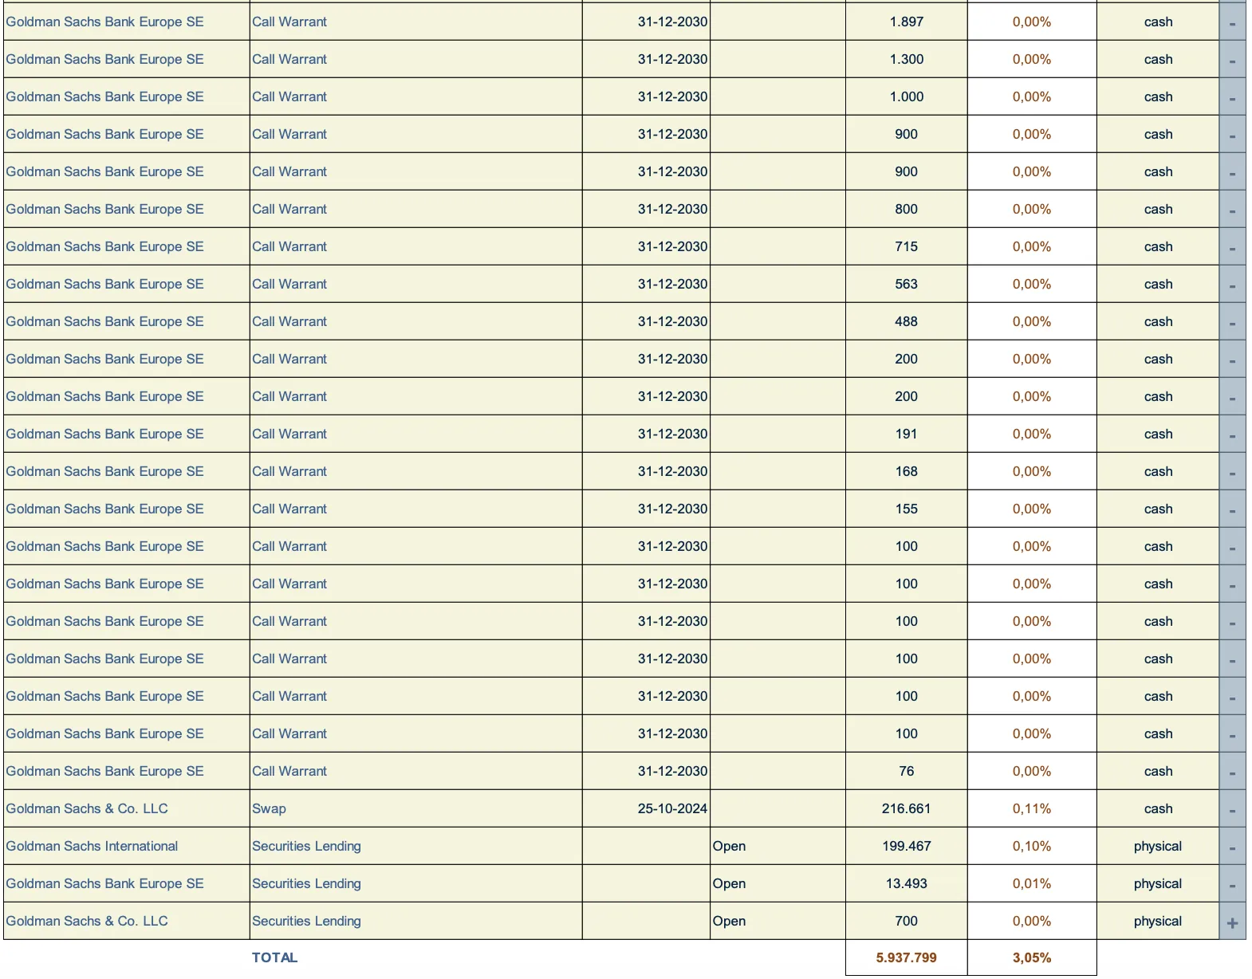
Task: Click the minus icon for the 76 row
Action: (1232, 772)
